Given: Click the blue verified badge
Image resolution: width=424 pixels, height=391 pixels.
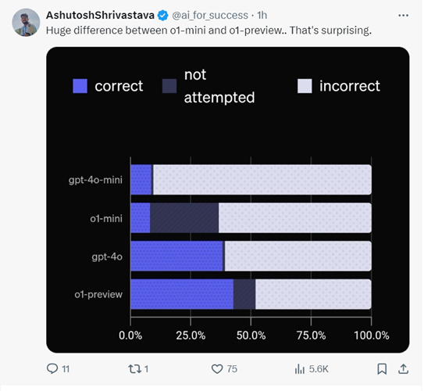Looking at the screenshot, I should click(x=162, y=16).
